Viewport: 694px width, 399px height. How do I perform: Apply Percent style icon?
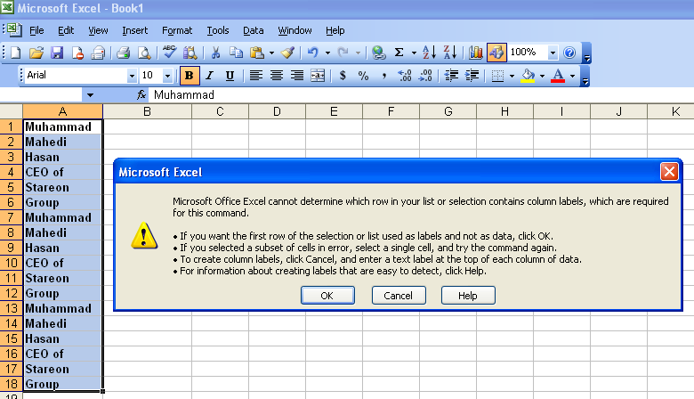point(363,76)
